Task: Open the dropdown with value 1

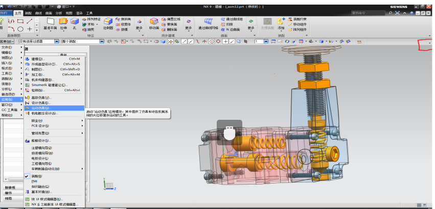Action: [x=266, y=41]
